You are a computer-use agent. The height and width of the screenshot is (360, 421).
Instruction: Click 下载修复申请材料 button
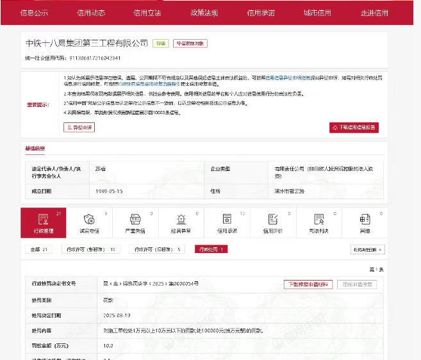pos(306,284)
